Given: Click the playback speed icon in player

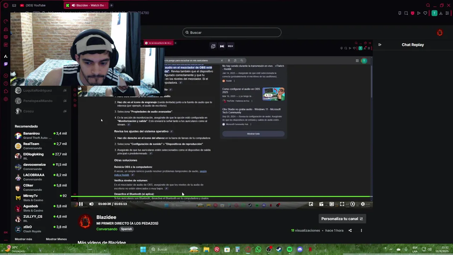Looking at the screenshot, I should [x=352, y=204].
